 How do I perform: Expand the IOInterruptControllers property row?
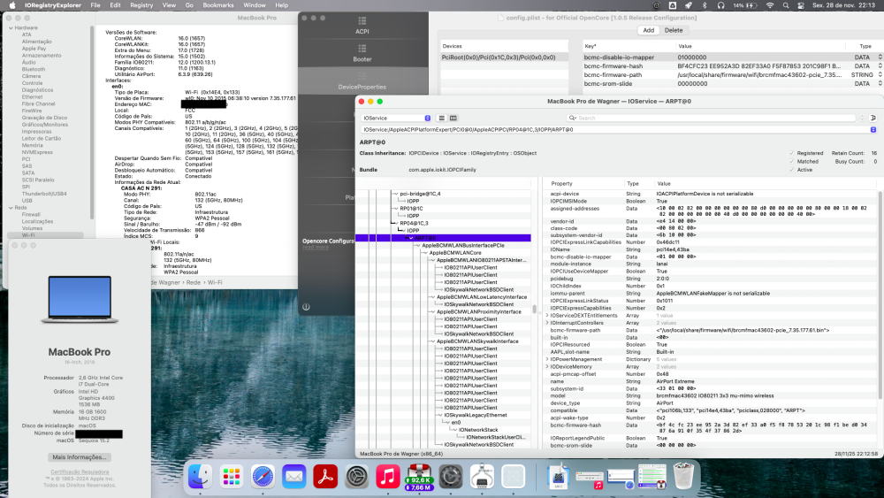547,323
